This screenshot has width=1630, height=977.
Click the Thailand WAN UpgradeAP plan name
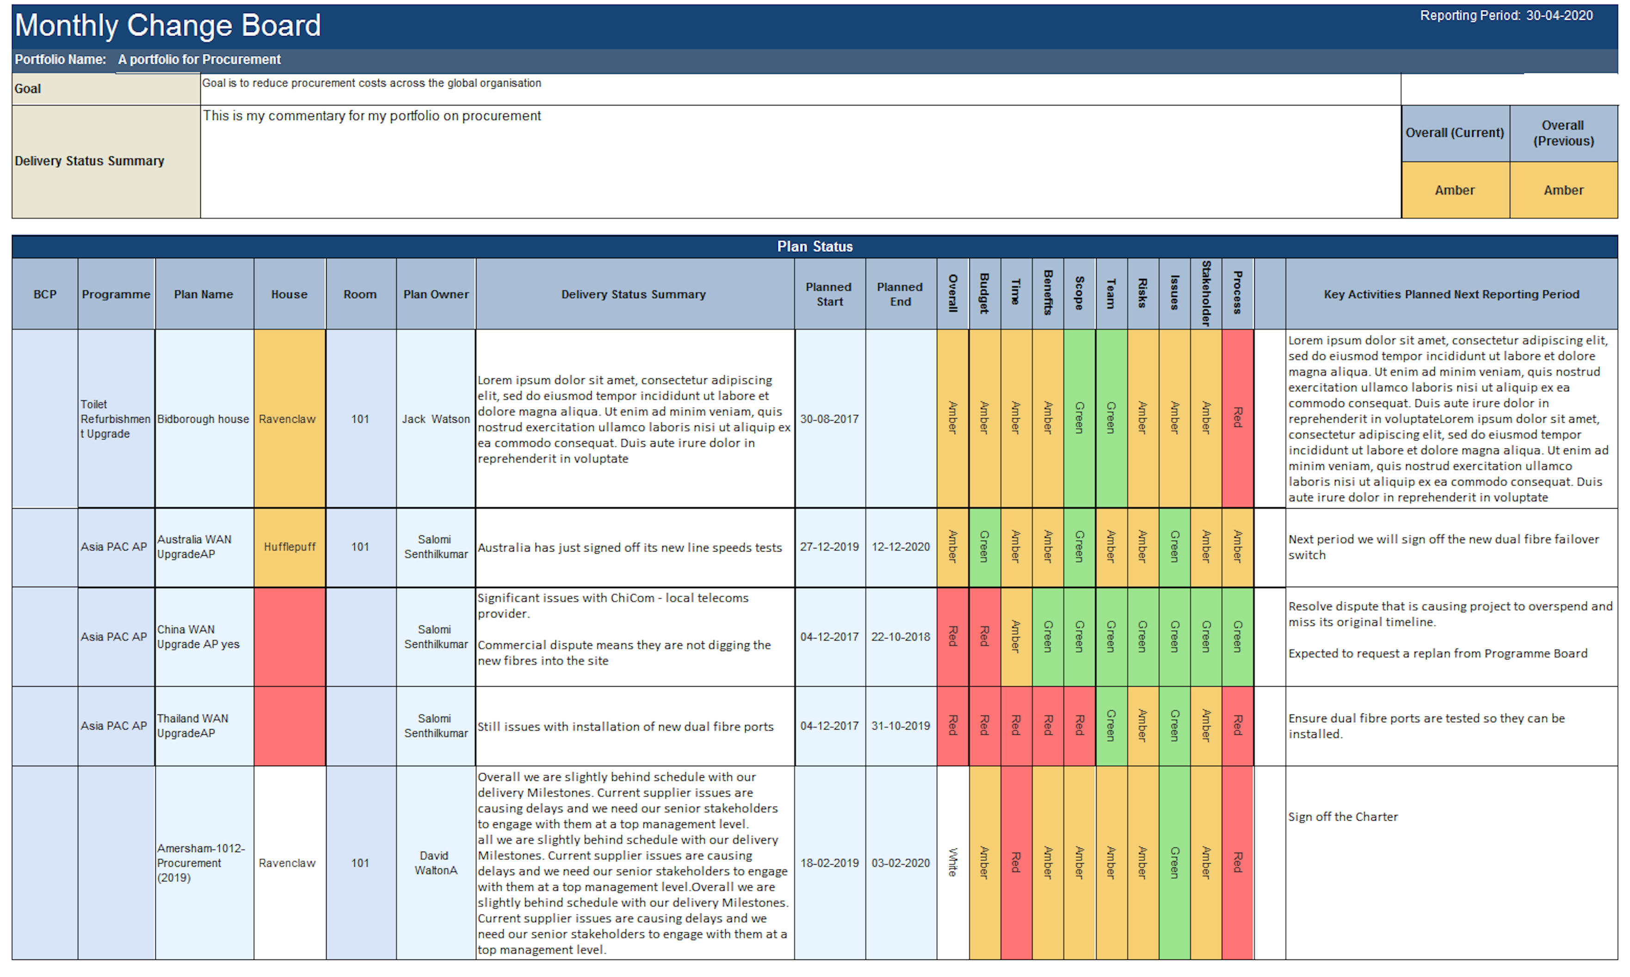point(192,725)
